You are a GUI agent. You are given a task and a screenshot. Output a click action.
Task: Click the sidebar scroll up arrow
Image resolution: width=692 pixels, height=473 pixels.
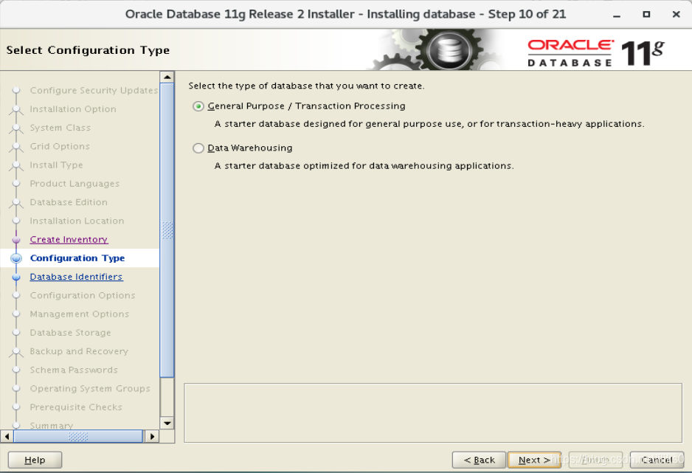click(x=167, y=77)
